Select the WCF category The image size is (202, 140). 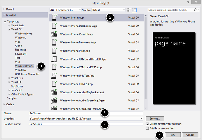[18, 62]
